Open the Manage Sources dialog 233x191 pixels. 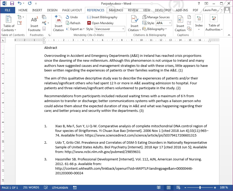[x=156, y=17]
